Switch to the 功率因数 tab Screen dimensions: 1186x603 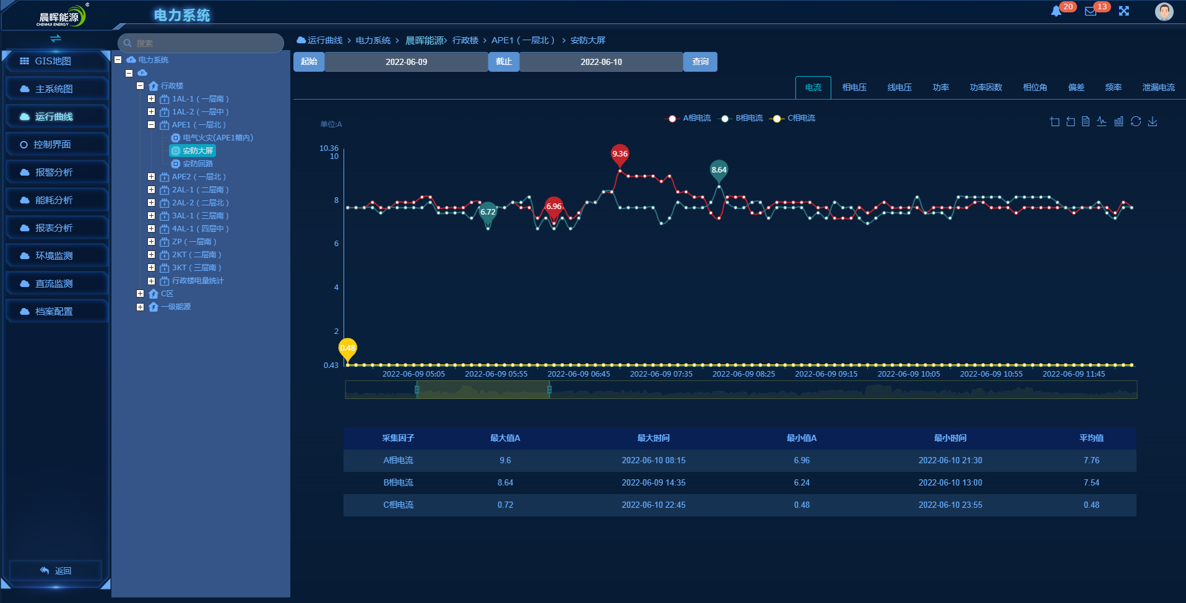pos(985,88)
